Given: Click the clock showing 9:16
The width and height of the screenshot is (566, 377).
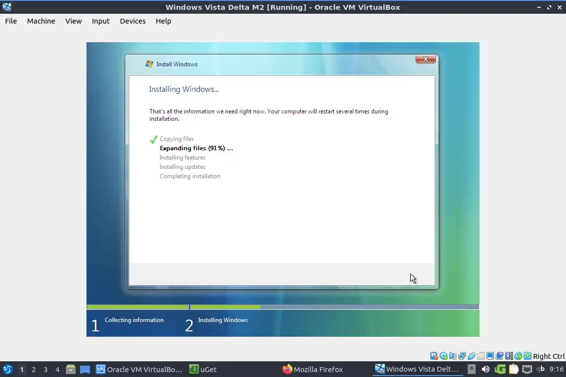Looking at the screenshot, I should tap(556, 369).
